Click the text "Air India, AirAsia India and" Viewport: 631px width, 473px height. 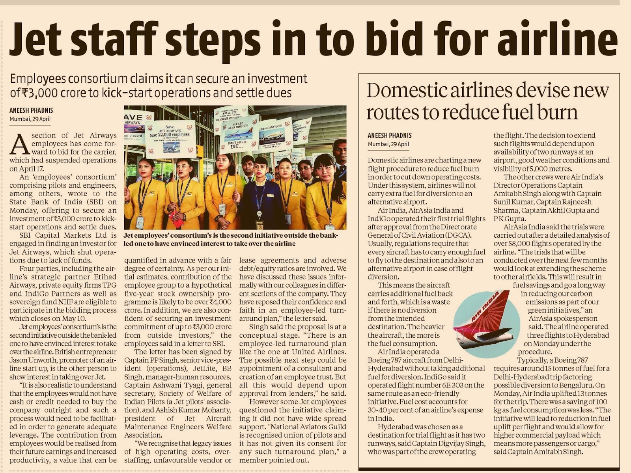[x=420, y=210]
